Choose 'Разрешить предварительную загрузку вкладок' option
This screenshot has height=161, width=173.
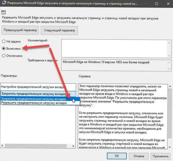click(40, 103)
